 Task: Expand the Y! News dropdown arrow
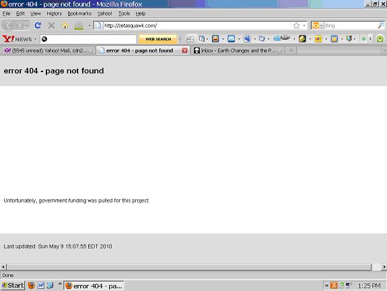35,39
